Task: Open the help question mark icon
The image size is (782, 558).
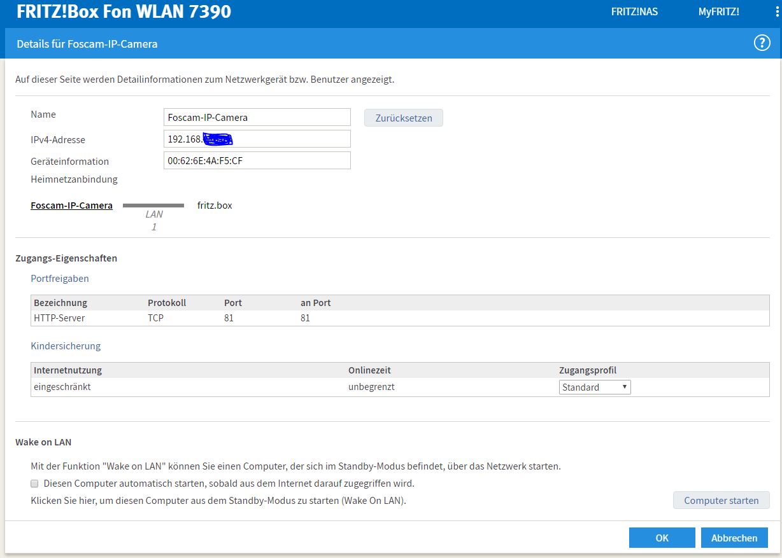Action: pyautogui.click(x=762, y=43)
